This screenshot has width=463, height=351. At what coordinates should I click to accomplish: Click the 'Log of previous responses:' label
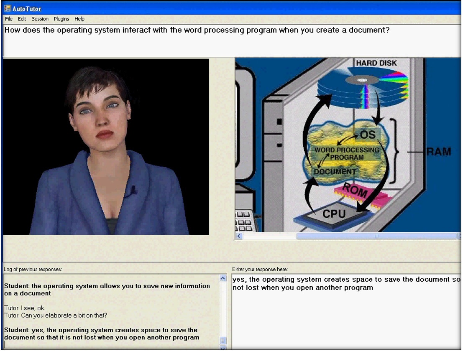coord(33,269)
